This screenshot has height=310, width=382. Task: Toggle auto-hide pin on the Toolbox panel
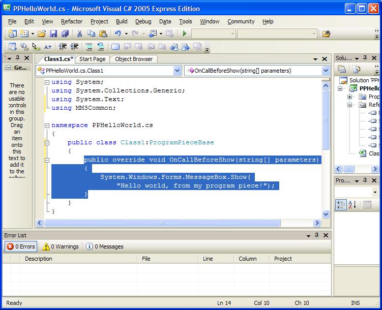17,58
